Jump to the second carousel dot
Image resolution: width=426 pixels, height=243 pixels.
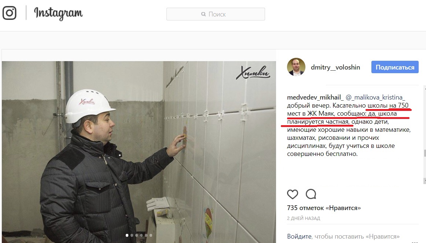pyautogui.click(x=132, y=235)
